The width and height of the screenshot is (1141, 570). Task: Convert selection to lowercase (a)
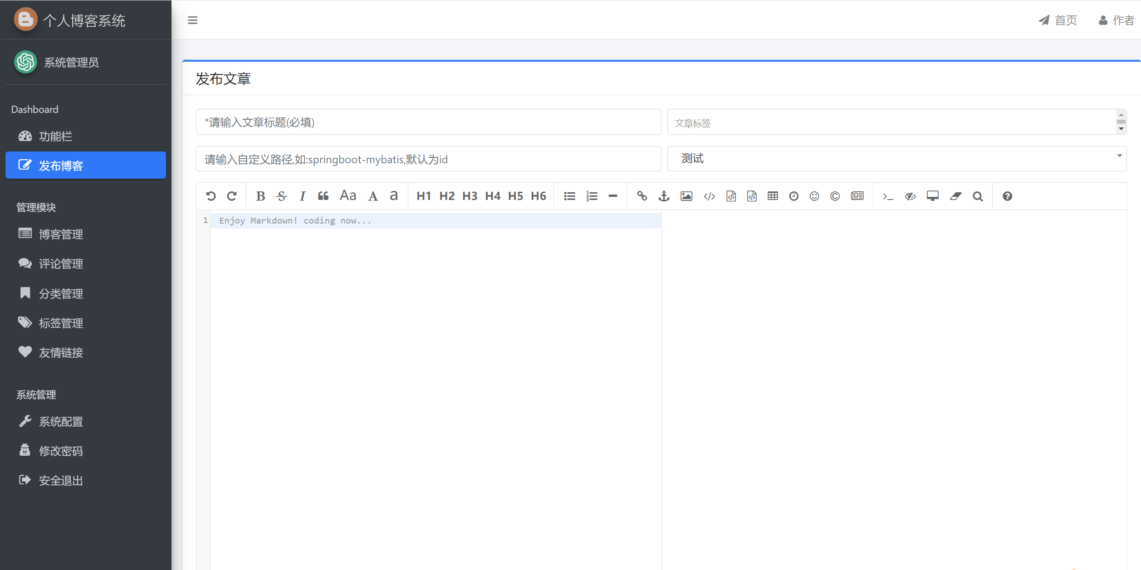tap(394, 196)
